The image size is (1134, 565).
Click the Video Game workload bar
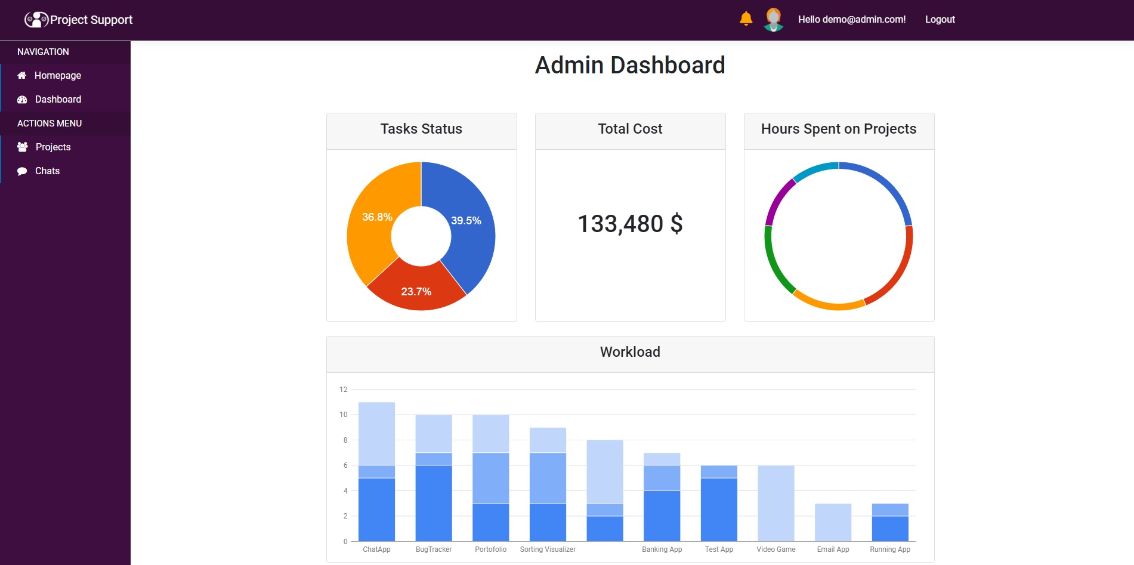pos(776,504)
